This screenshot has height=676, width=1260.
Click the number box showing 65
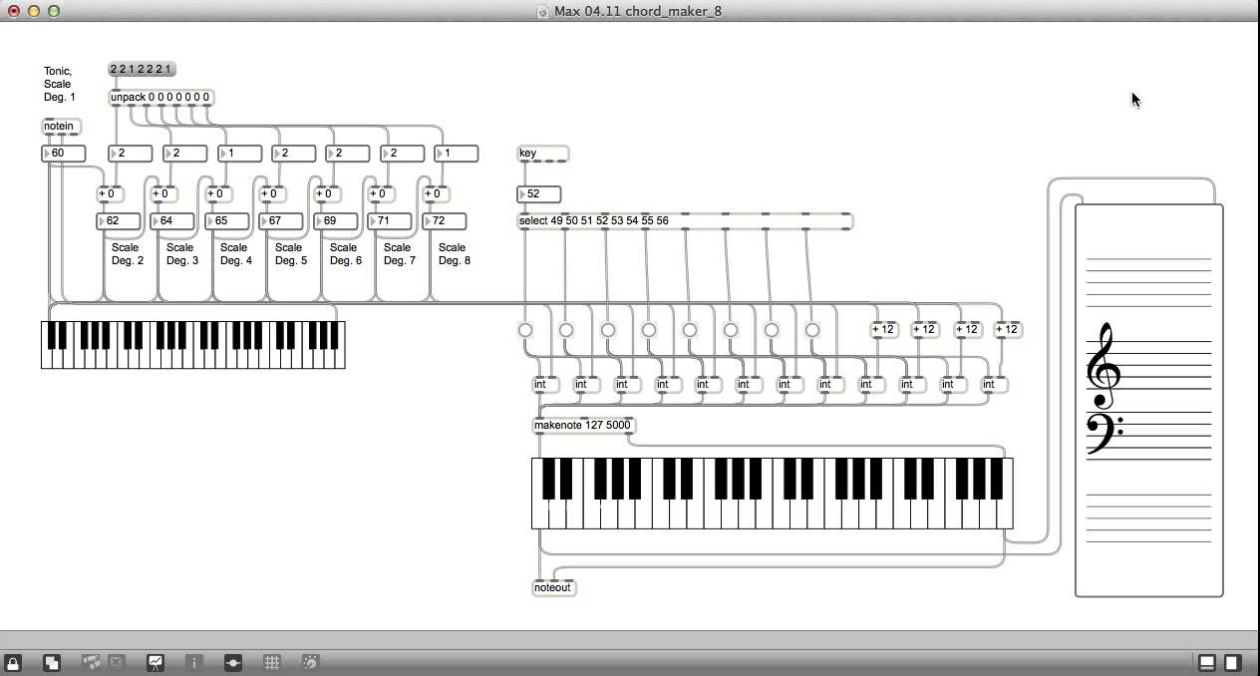tap(227, 221)
